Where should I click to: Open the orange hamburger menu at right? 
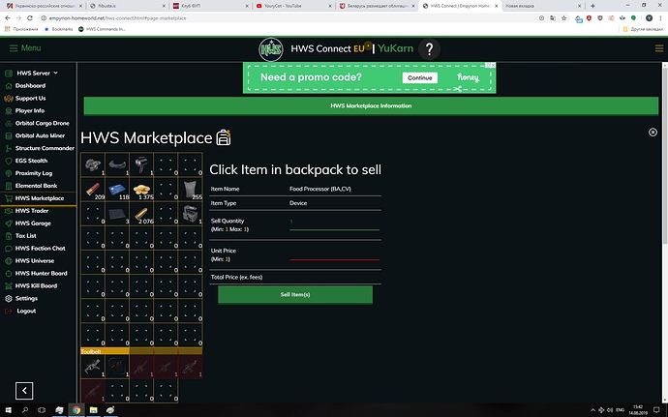[x=659, y=48]
